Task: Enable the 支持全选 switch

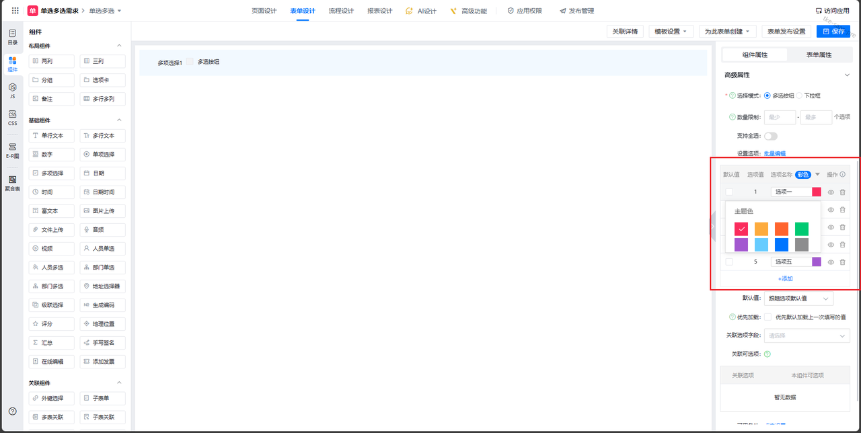Action: pos(770,136)
